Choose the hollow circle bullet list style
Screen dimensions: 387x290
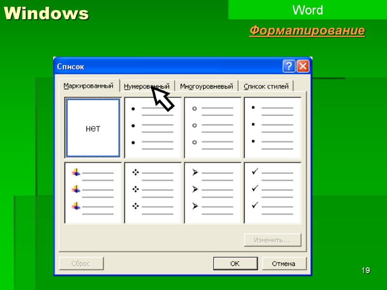pyautogui.click(x=212, y=128)
